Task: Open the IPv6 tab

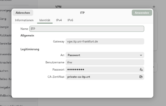Action: (70, 20)
